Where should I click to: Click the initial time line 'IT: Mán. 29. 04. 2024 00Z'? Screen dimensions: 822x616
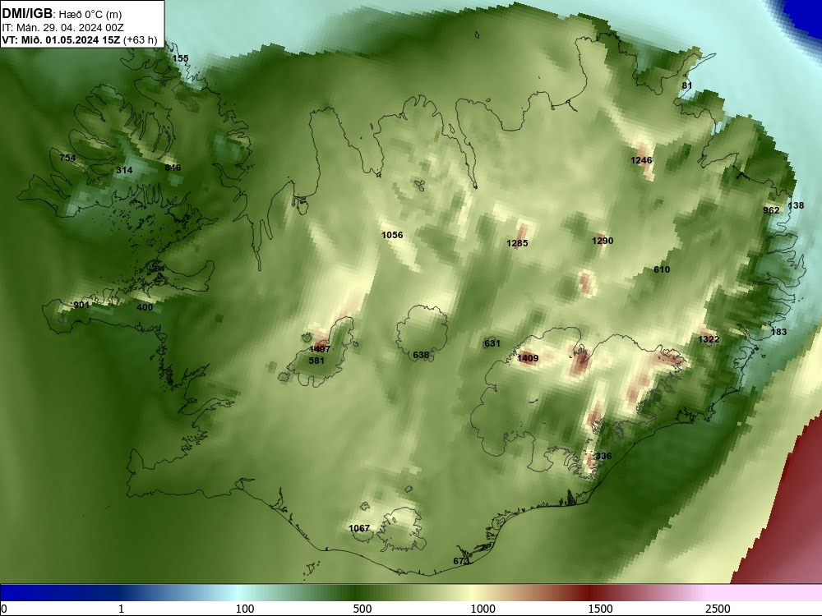point(63,28)
